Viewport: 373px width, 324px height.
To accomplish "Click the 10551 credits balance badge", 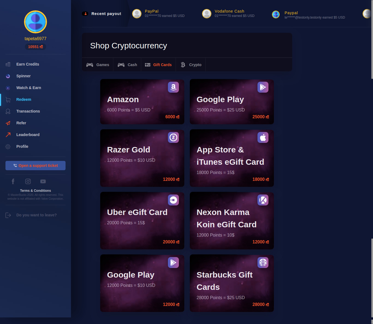I will 35,47.
